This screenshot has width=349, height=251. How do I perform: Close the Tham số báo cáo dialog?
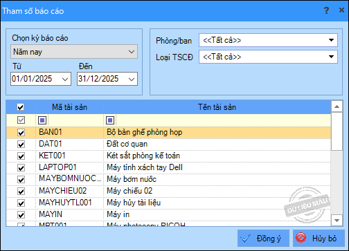[x=341, y=10]
